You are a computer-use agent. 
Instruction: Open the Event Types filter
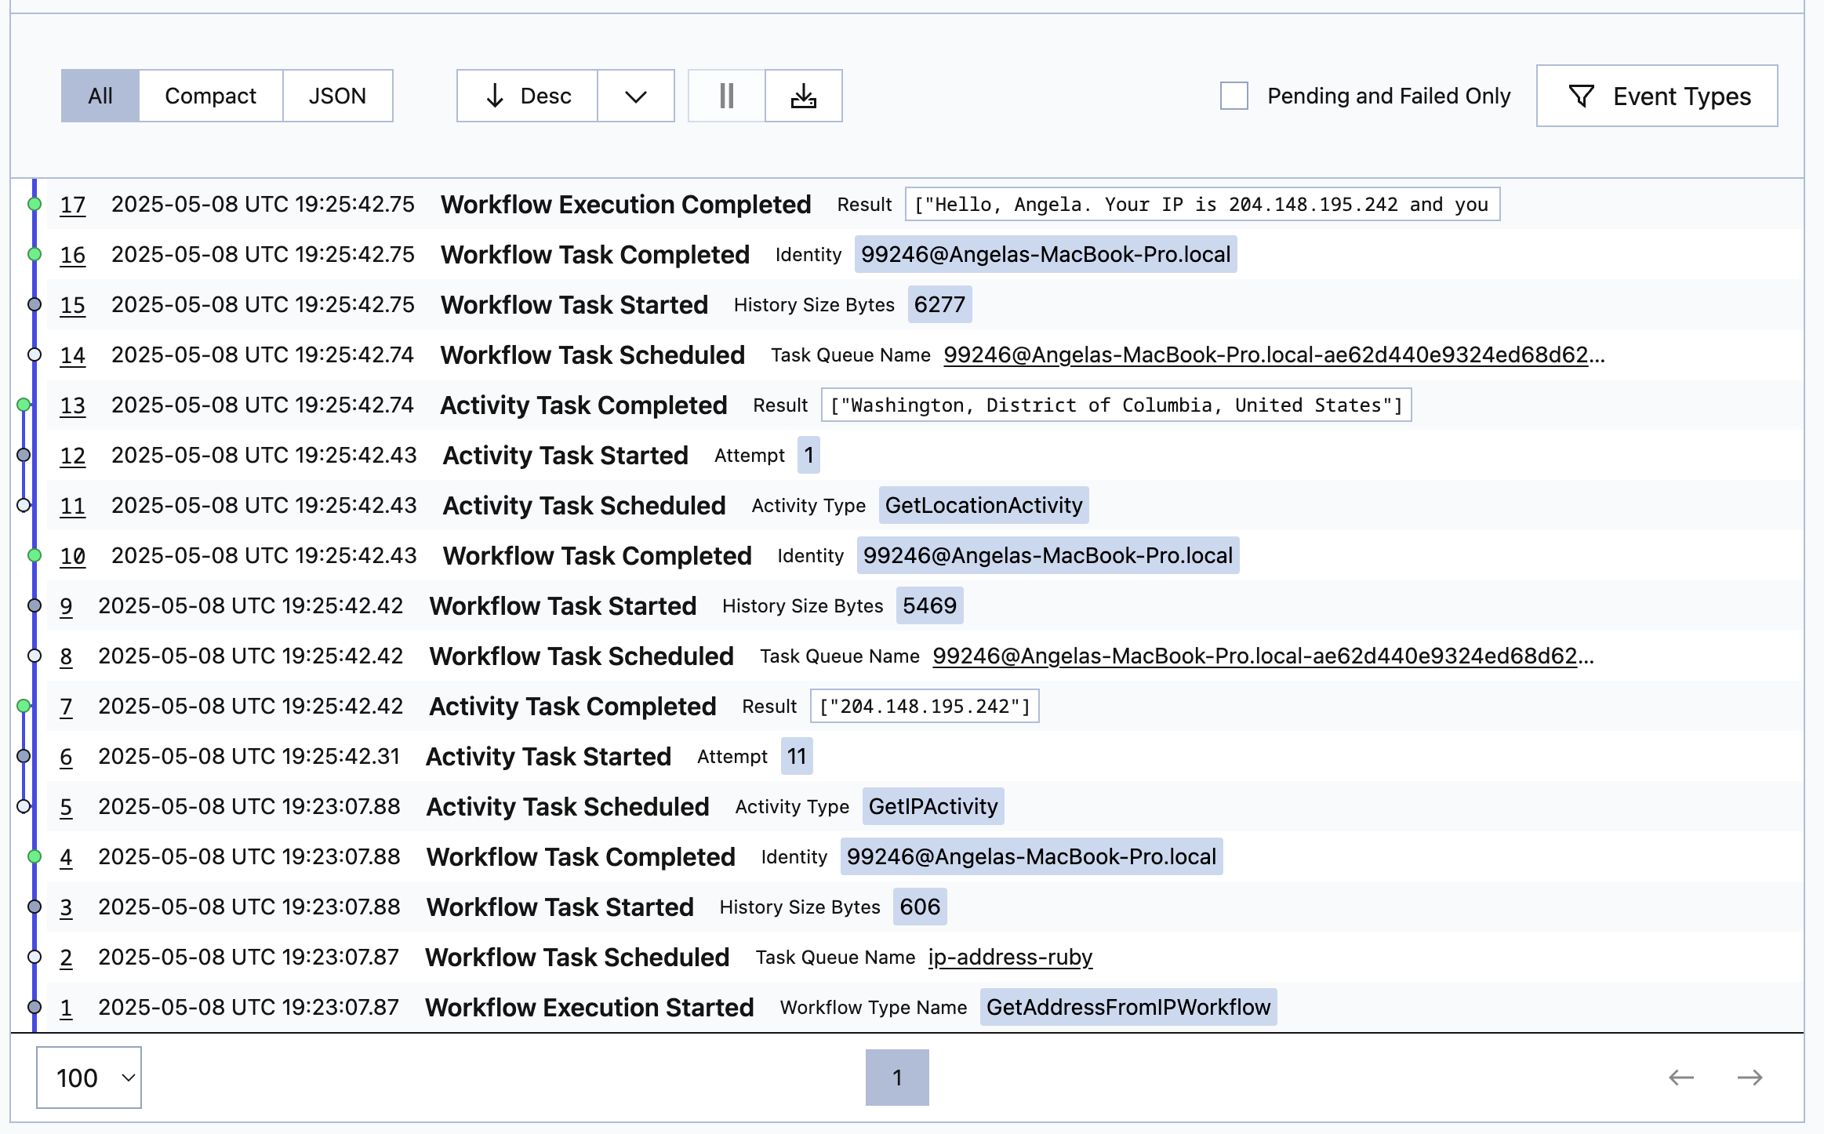point(1656,96)
